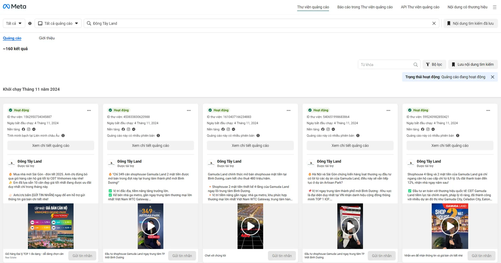The width and height of the screenshot is (501, 263).
Task: Clear the Đông Tây Land search text
Action: [434, 23]
